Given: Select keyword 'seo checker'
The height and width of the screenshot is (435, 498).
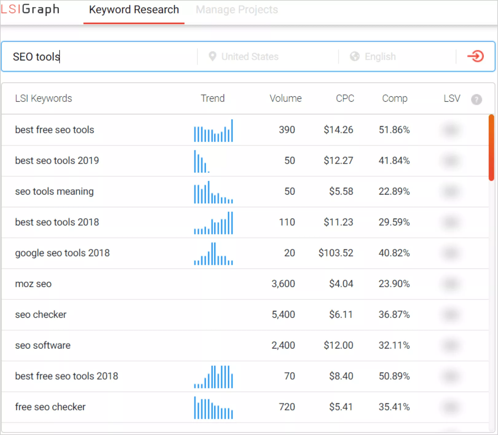Looking at the screenshot, I should tap(41, 314).
